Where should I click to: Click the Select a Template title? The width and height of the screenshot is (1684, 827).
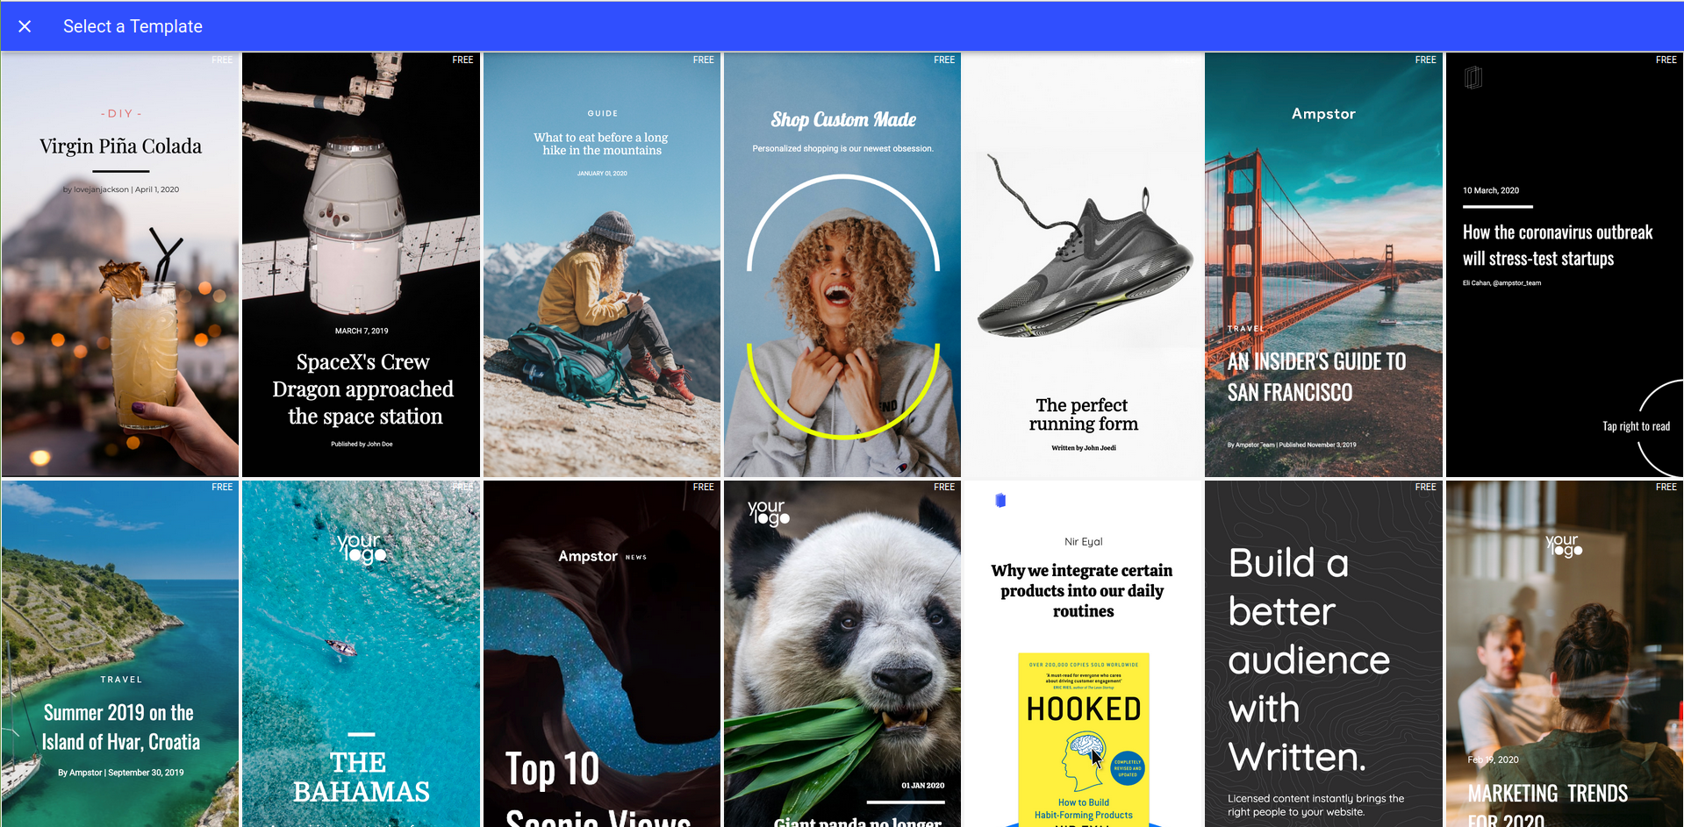click(133, 26)
